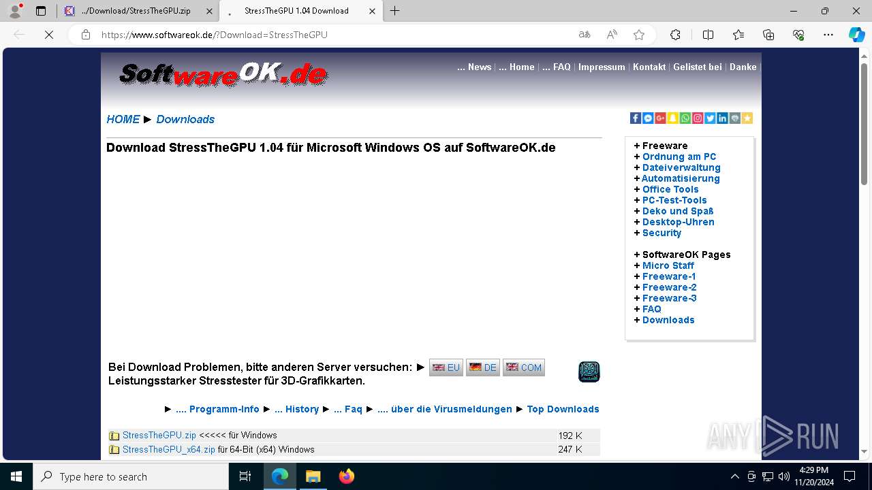Click the print page icon
This screenshot has width=872, height=490.
734,118
